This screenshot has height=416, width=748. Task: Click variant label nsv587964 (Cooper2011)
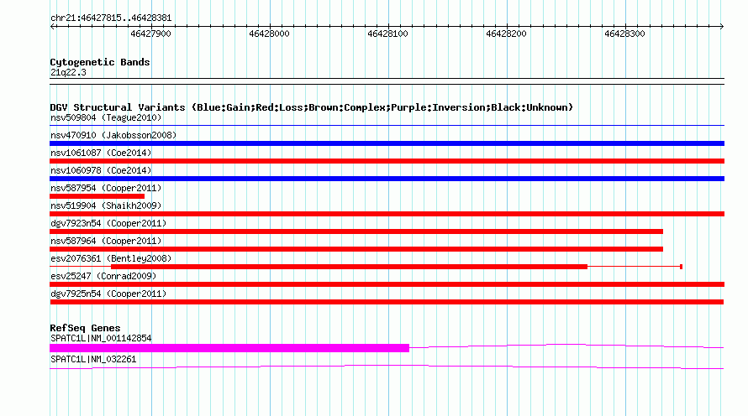click(106, 241)
